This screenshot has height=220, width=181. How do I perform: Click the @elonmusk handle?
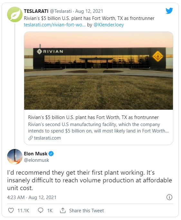click(x=36, y=160)
